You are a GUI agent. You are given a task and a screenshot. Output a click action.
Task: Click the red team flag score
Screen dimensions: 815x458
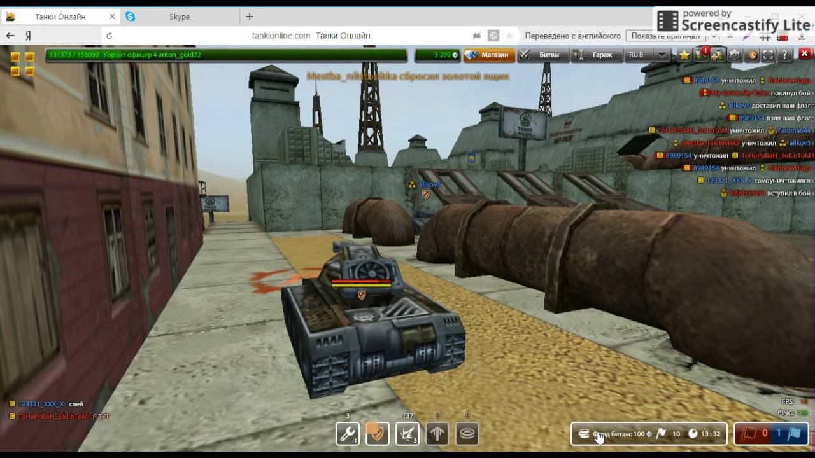753,434
